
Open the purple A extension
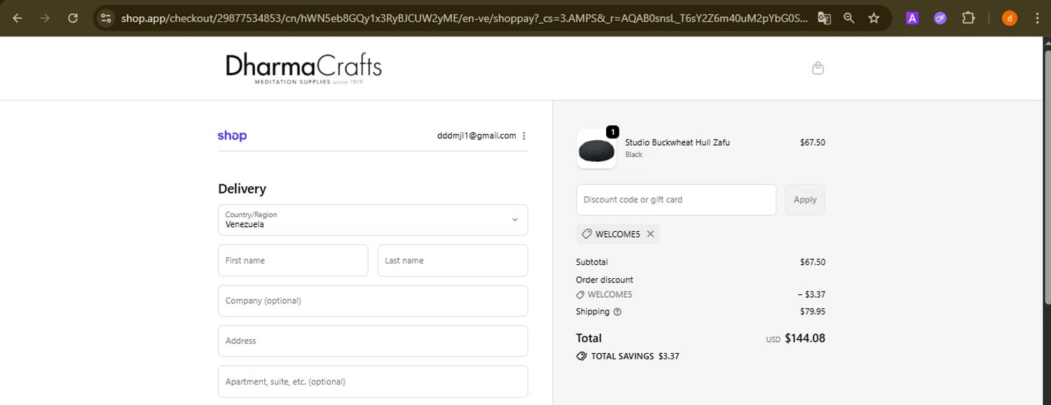[912, 18]
